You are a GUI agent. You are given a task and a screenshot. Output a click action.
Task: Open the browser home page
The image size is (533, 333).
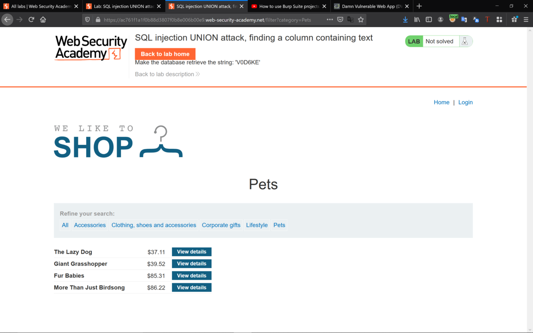pyautogui.click(x=43, y=20)
